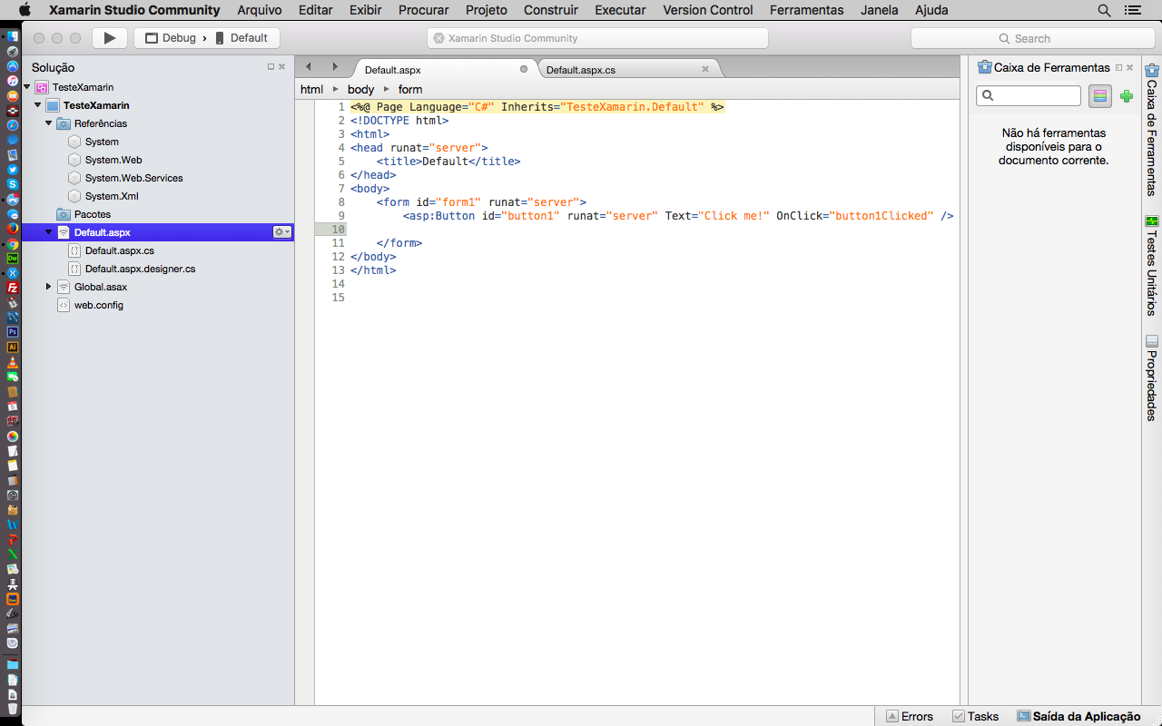Open the Ferramentas menu
1162x726 pixels.
pyautogui.click(x=807, y=10)
